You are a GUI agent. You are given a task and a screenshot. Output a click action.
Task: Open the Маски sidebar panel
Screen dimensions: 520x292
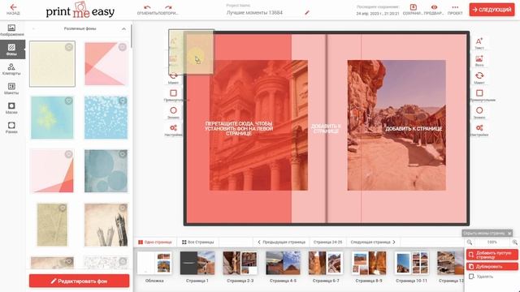point(11,108)
